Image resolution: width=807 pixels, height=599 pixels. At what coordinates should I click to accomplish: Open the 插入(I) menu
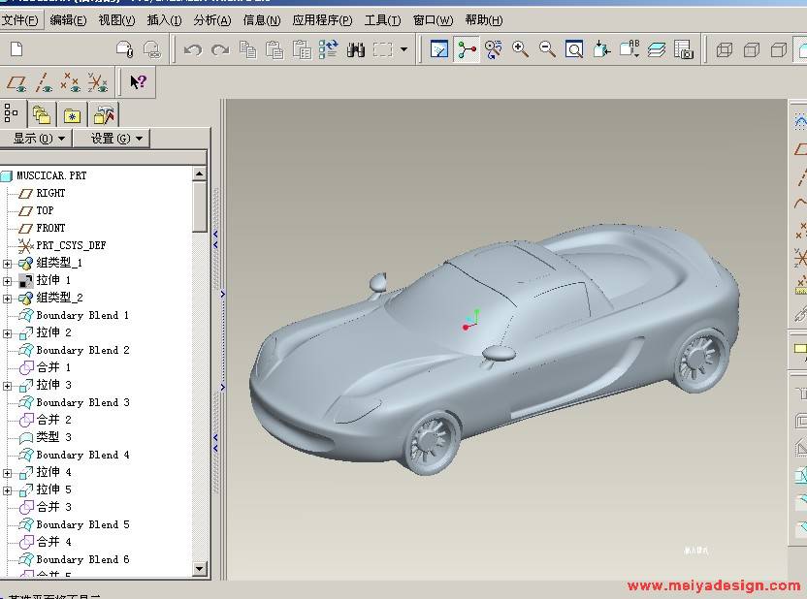click(164, 20)
